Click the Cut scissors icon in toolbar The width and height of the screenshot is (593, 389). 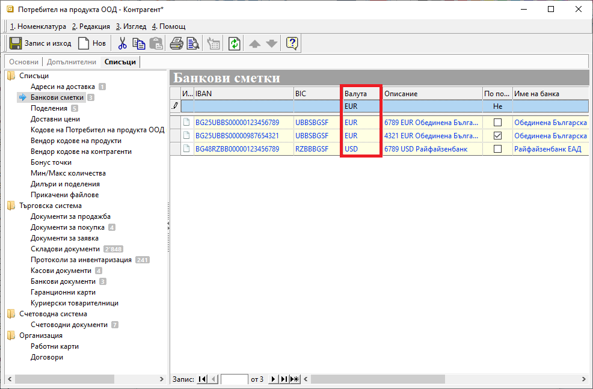tap(122, 43)
